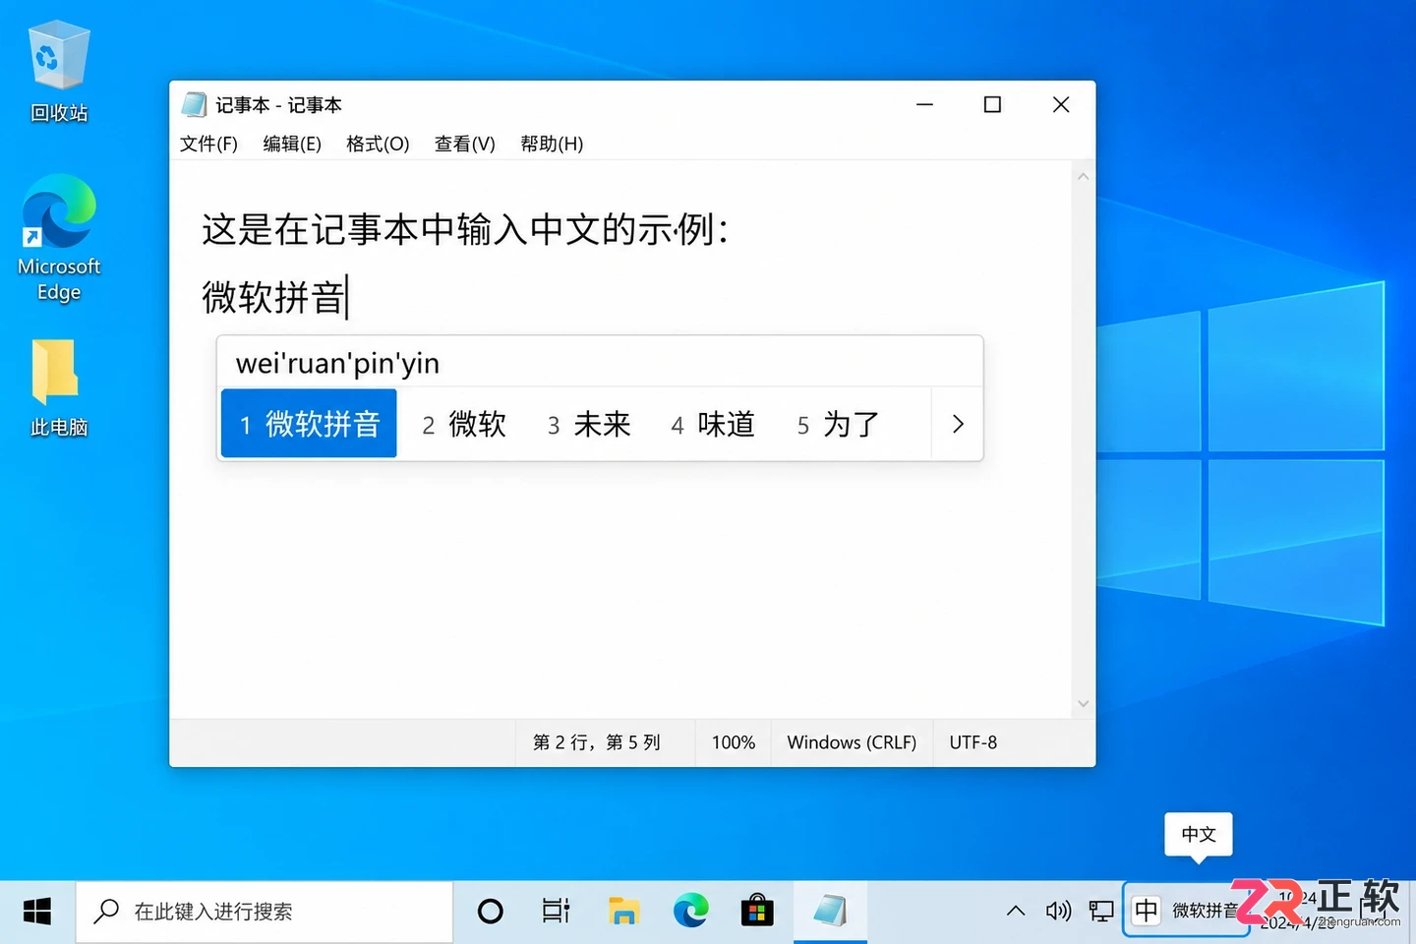Open the 格式(O) menu
Screen dimensions: 1416x944
tap(378, 145)
